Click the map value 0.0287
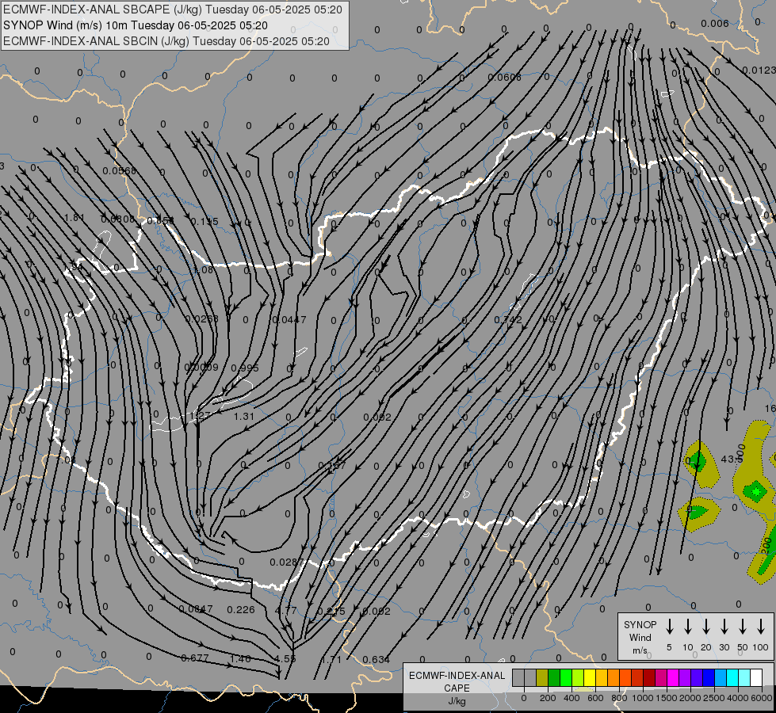 point(287,562)
